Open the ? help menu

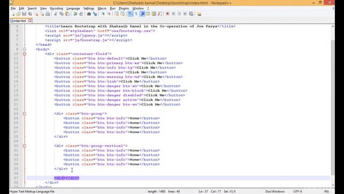pyautogui.click(x=148, y=9)
